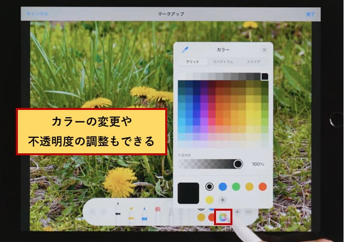Open the color wheel picker in toolbar
The width and height of the screenshot is (344, 242).
(x=223, y=217)
